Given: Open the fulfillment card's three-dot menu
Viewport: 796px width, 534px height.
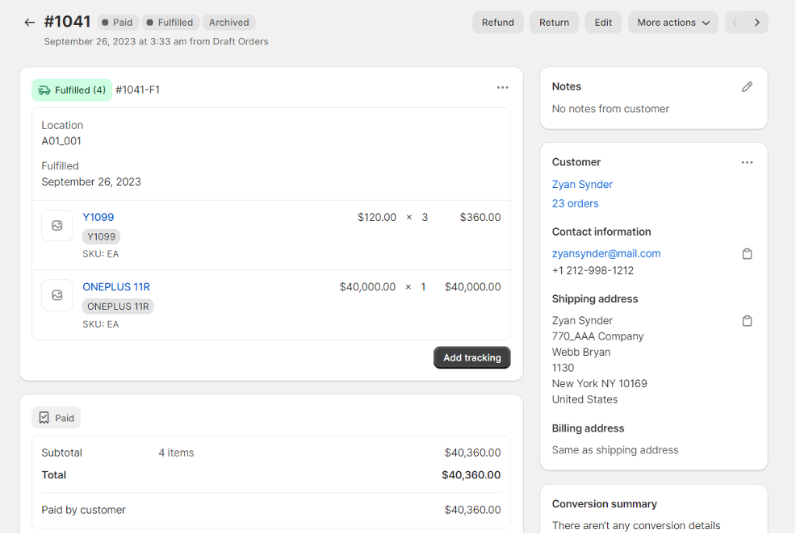Looking at the screenshot, I should [502, 87].
